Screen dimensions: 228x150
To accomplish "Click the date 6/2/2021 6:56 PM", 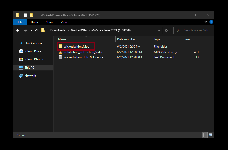I will (x=129, y=46).
